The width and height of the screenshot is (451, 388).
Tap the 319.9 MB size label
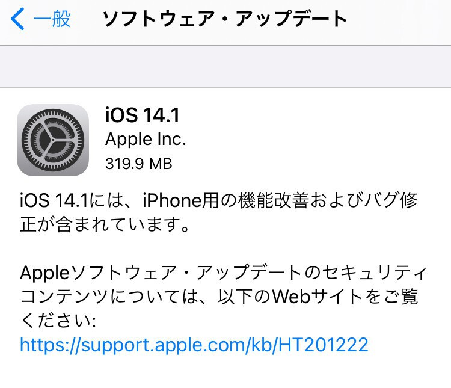pos(139,164)
